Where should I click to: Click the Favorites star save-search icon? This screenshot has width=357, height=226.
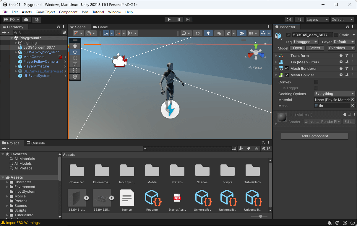257,149
